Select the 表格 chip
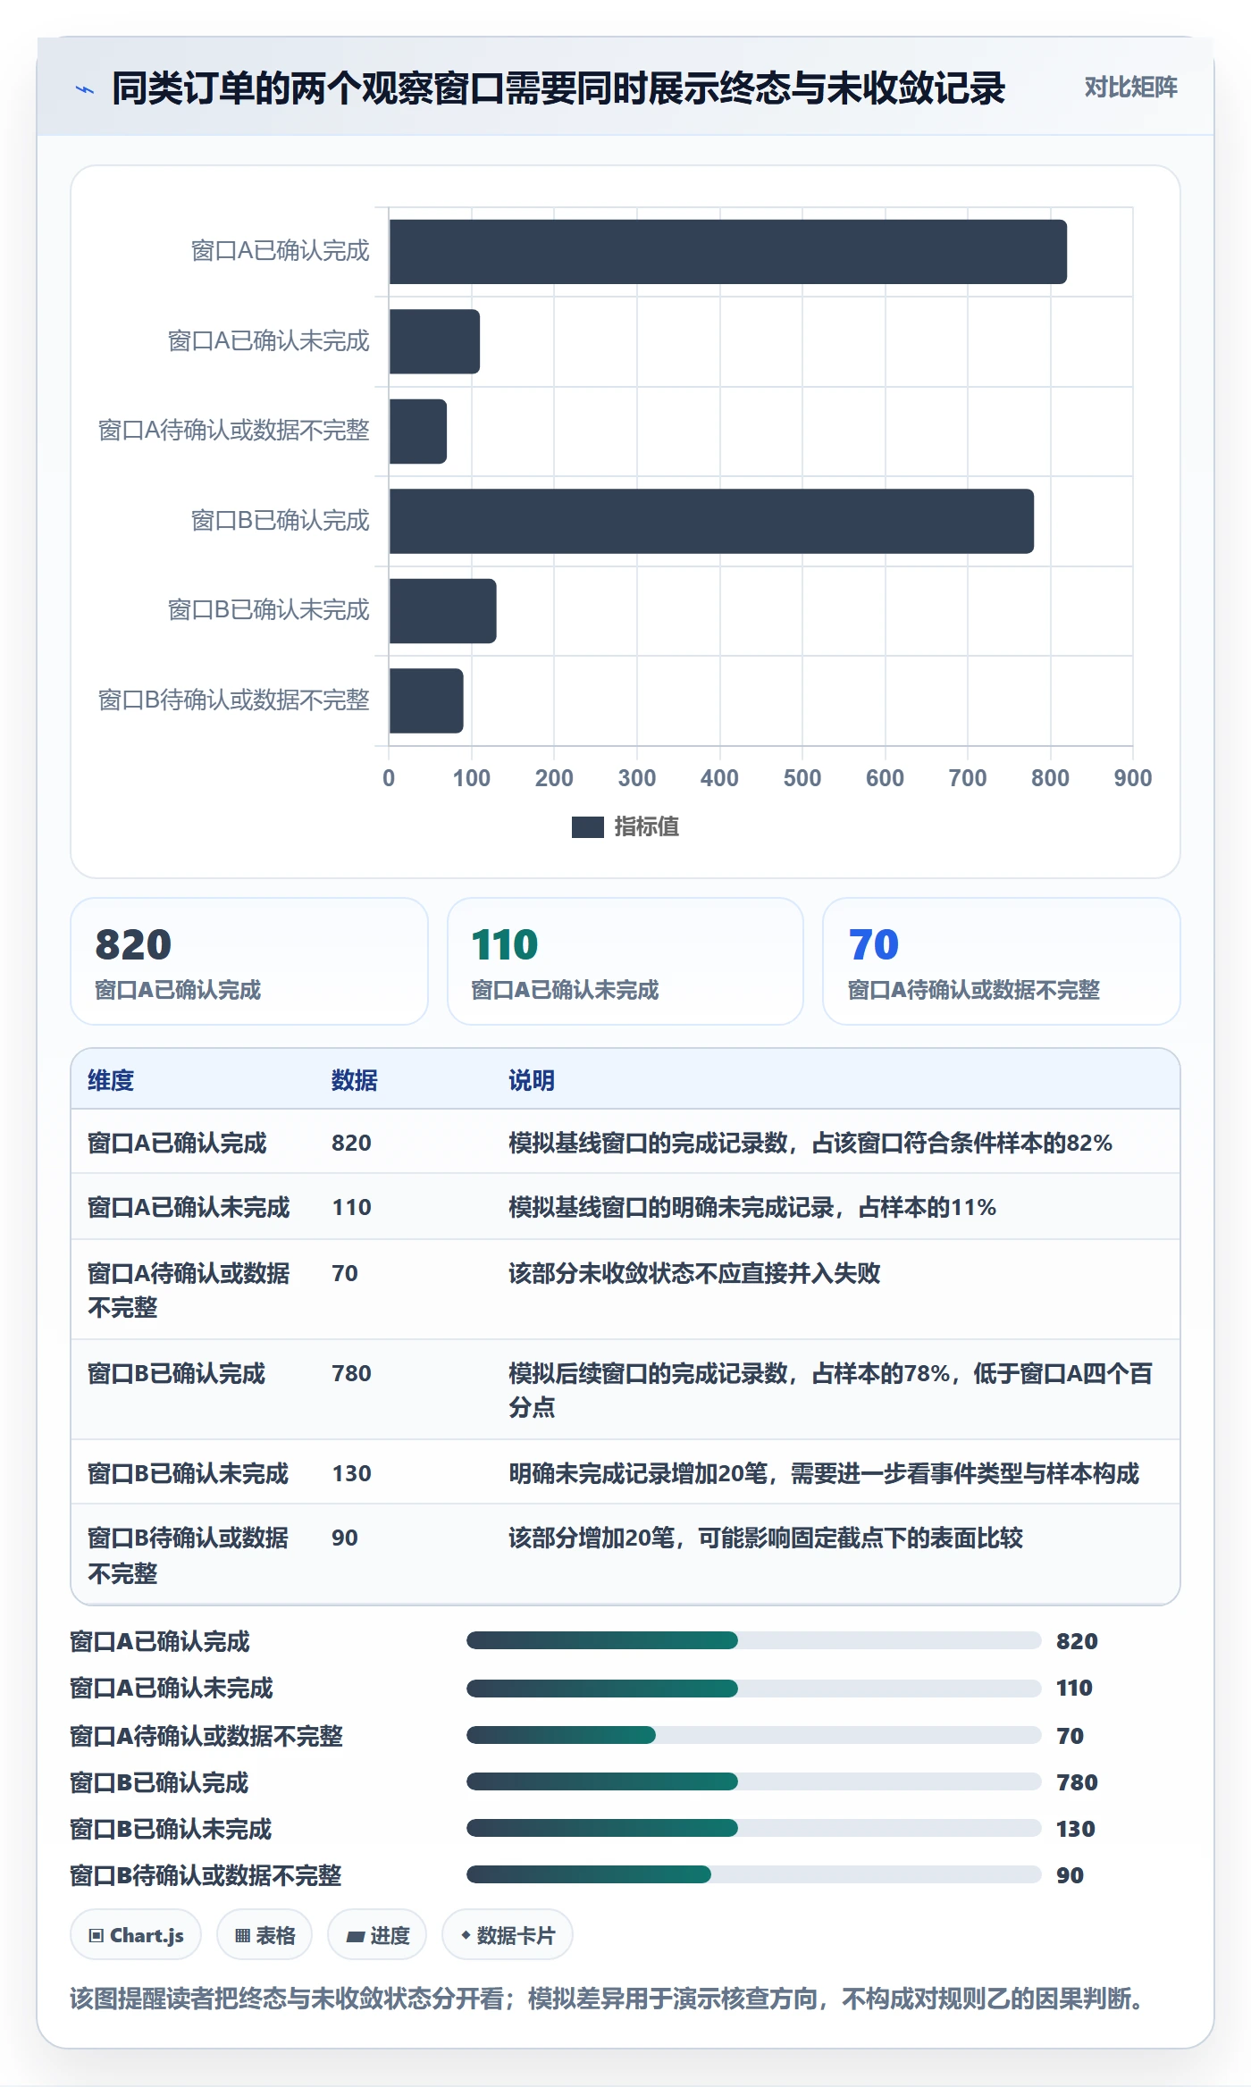The height and width of the screenshot is (2087, 1251). pyautogui.click(x=264, y=1935)
